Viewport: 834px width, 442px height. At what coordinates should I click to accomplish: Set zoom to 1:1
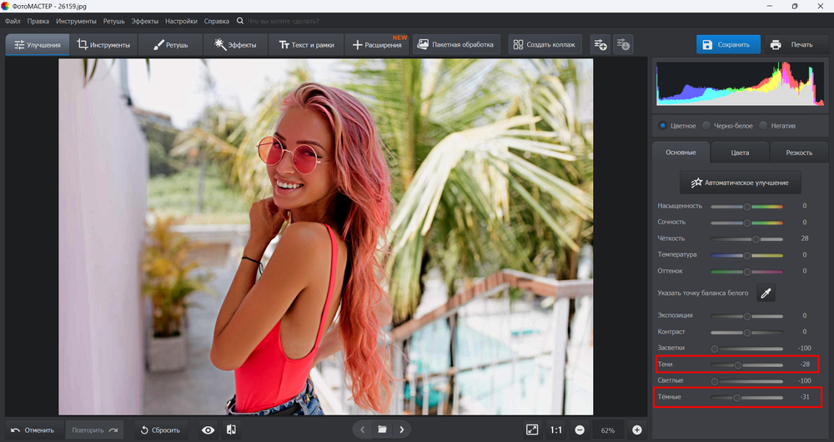555,429
